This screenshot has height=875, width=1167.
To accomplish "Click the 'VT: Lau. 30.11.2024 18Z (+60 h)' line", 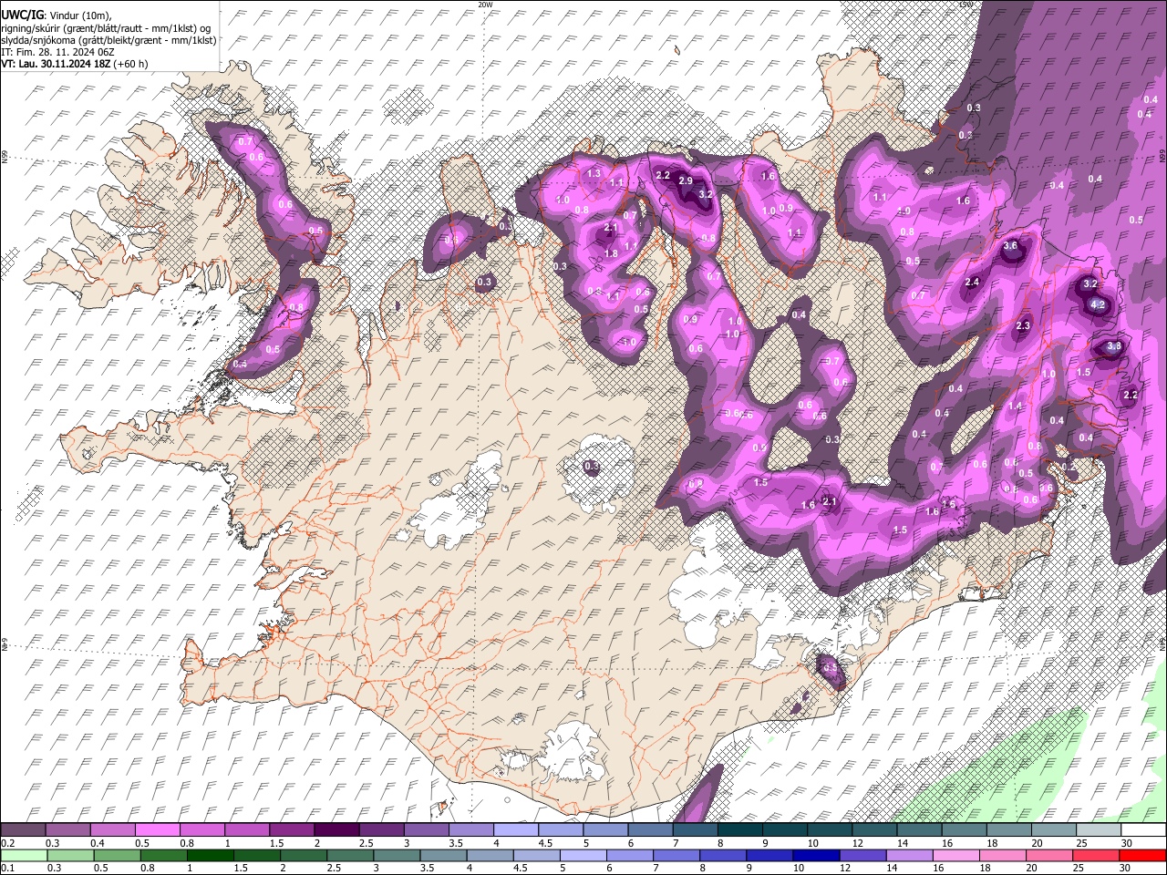I will (75, 64).
